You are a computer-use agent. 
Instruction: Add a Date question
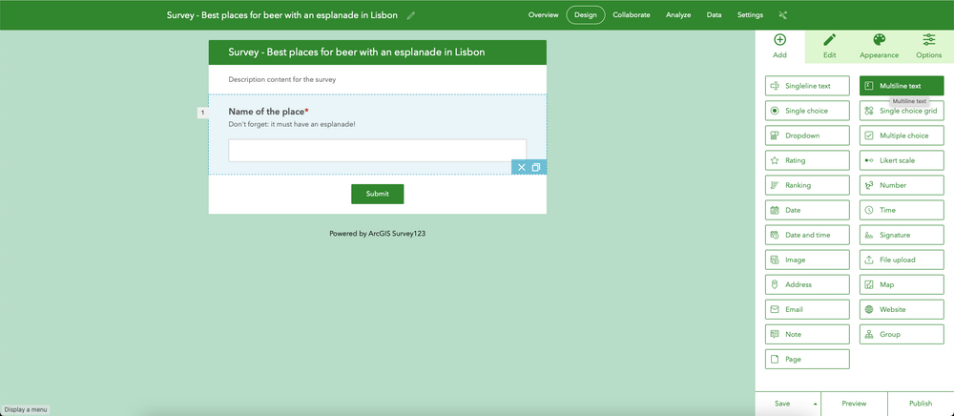point(806,210)
